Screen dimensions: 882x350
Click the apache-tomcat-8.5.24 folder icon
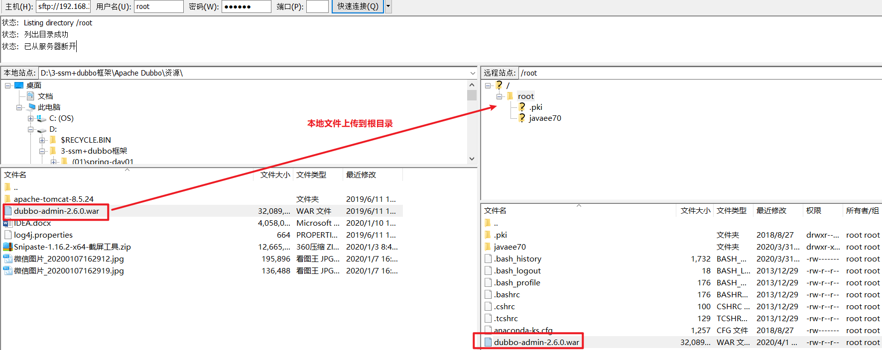[x=7, y=199]
